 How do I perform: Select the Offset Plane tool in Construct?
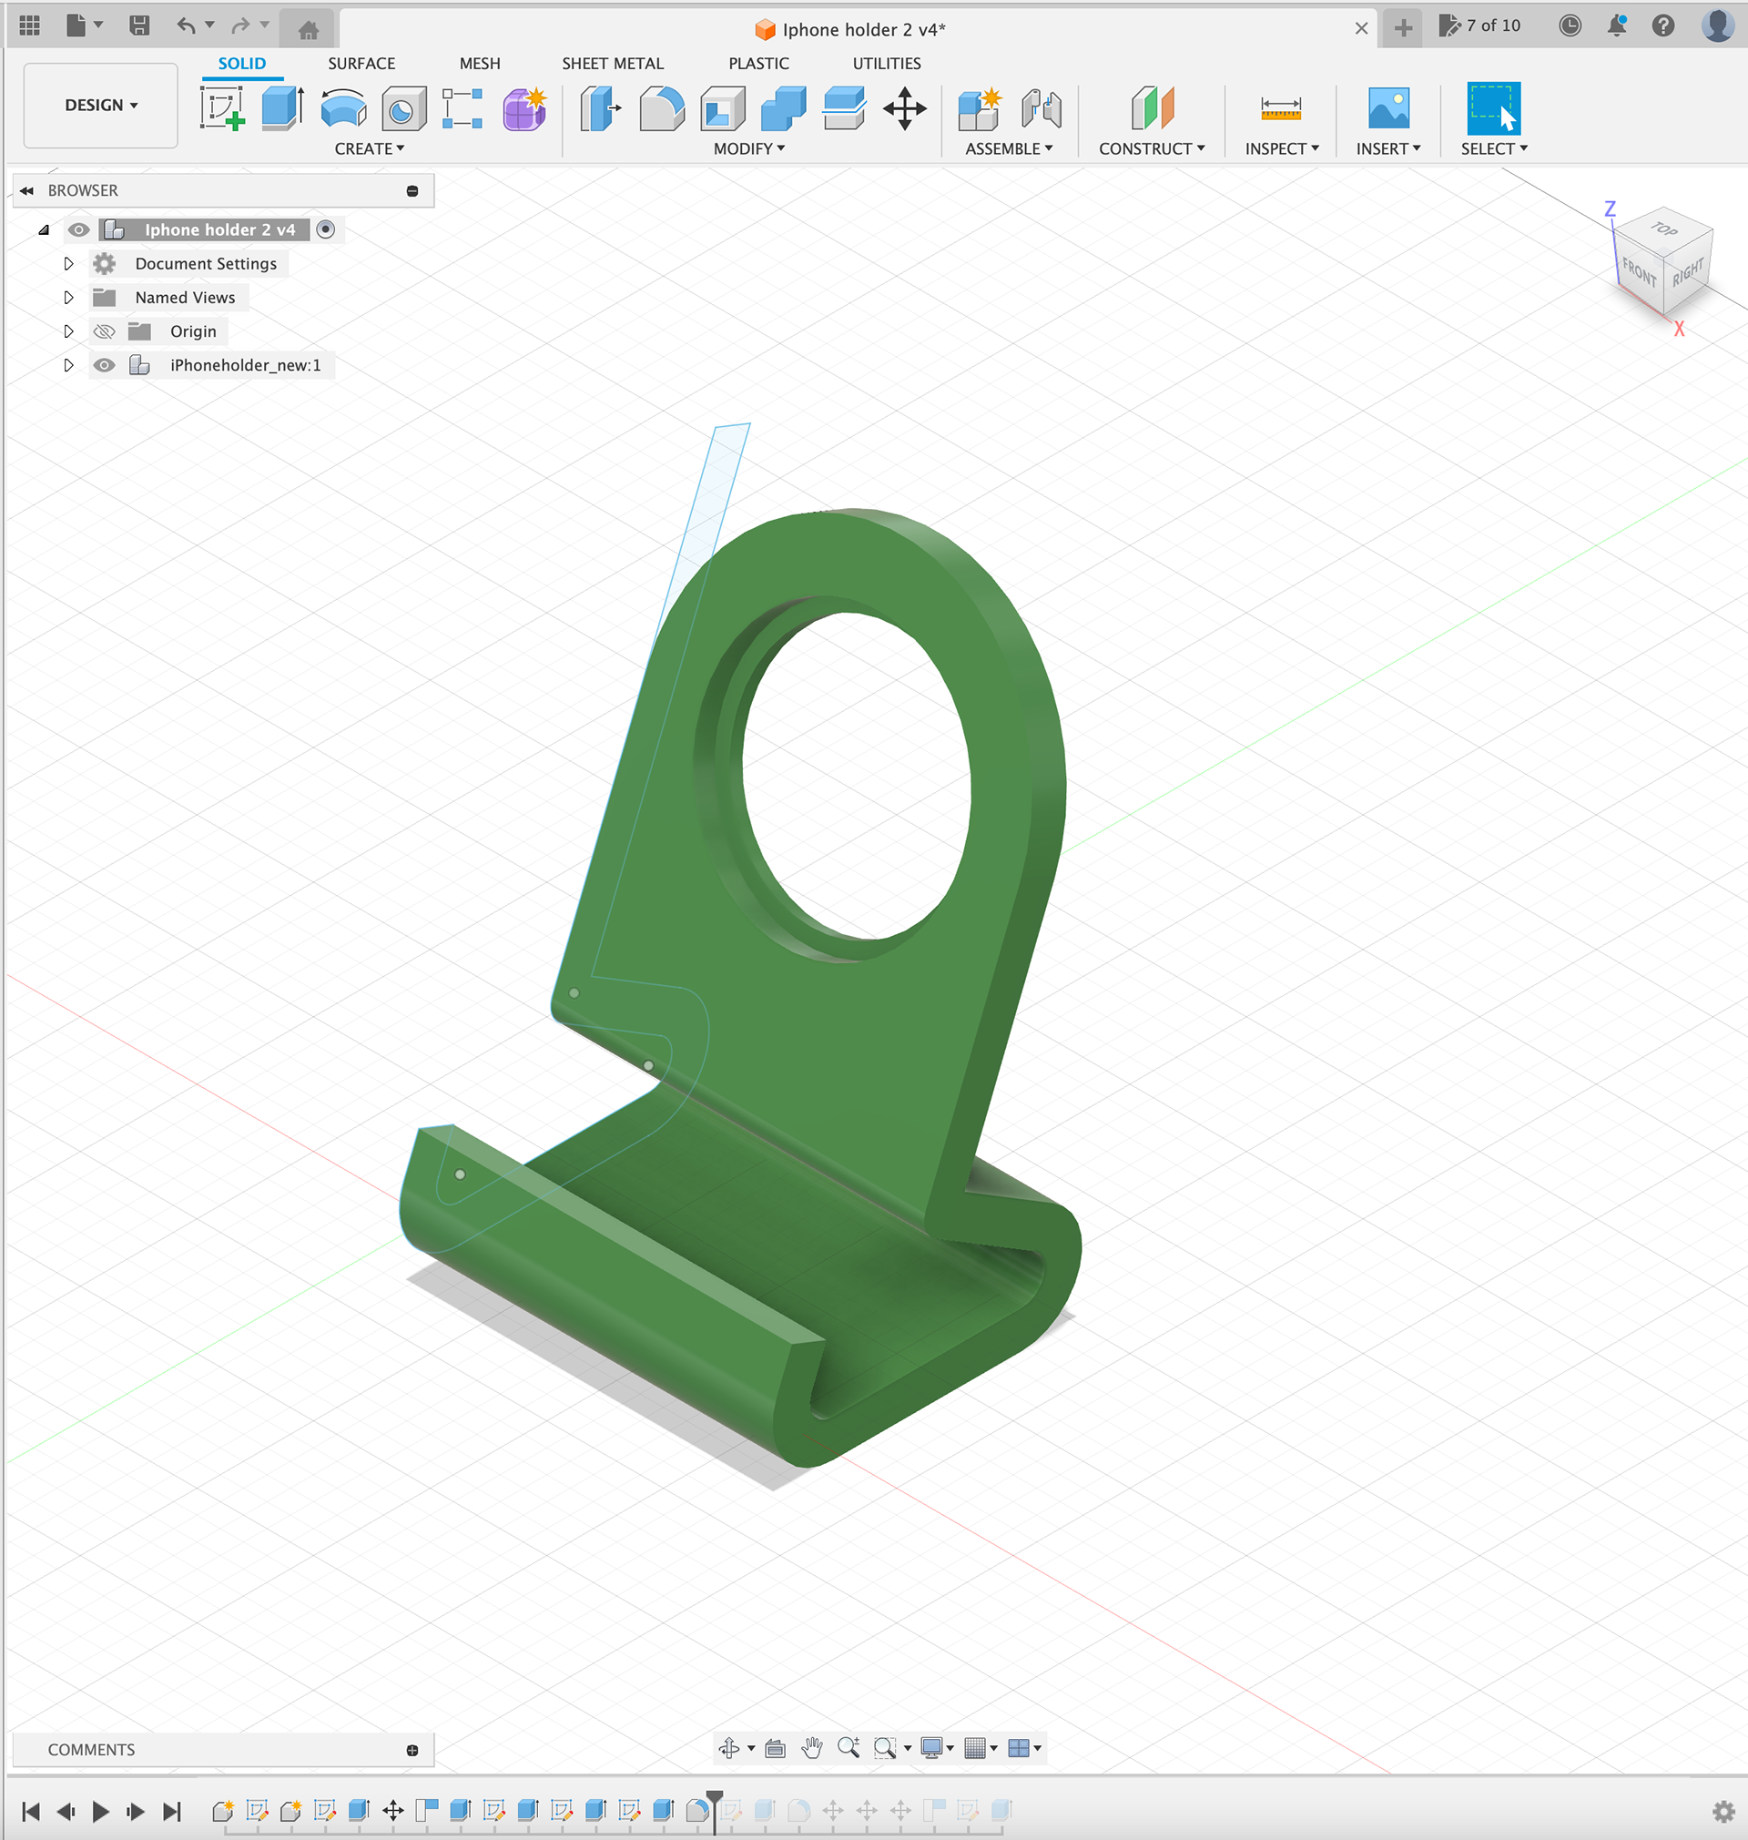(1152, 108)
